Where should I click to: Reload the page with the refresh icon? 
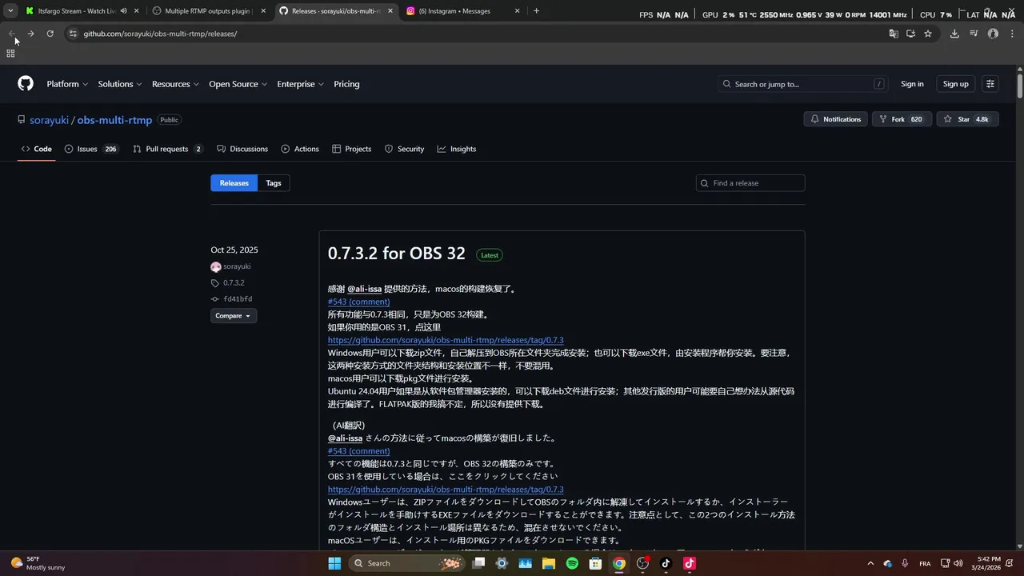pos(50,34)
